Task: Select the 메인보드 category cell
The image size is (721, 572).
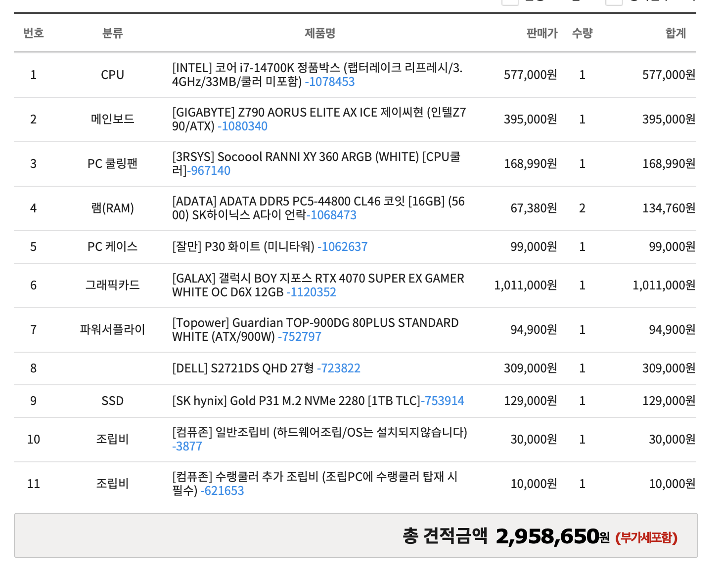Action: click(112, 120)
